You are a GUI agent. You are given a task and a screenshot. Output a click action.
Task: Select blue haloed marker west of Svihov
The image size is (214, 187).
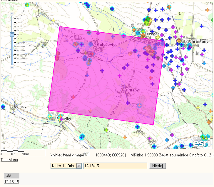(3, 107)
